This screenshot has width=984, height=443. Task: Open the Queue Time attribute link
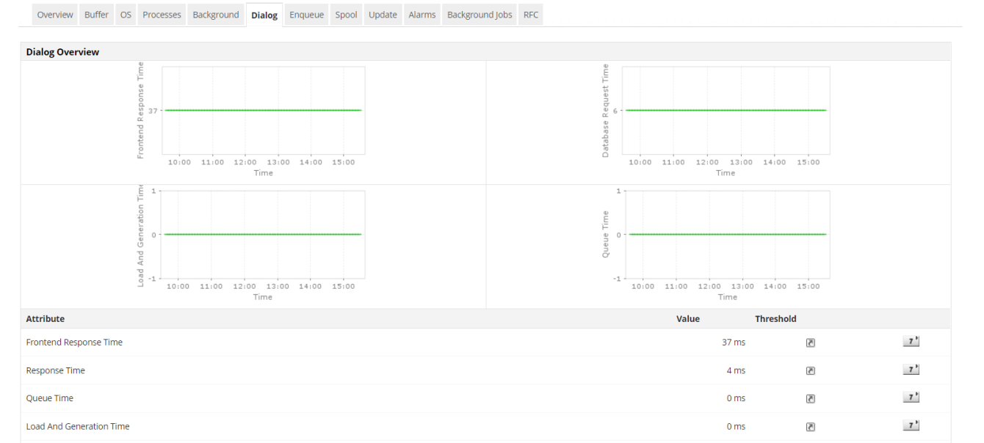click(49, 398)
